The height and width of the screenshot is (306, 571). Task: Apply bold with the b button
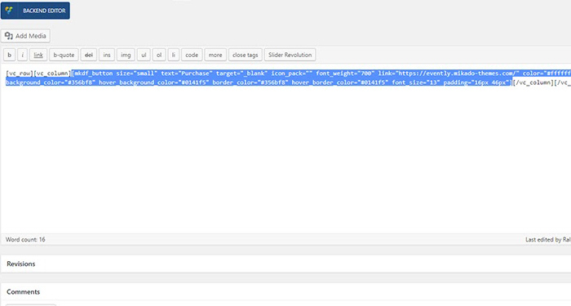click(x=10, y=55)
